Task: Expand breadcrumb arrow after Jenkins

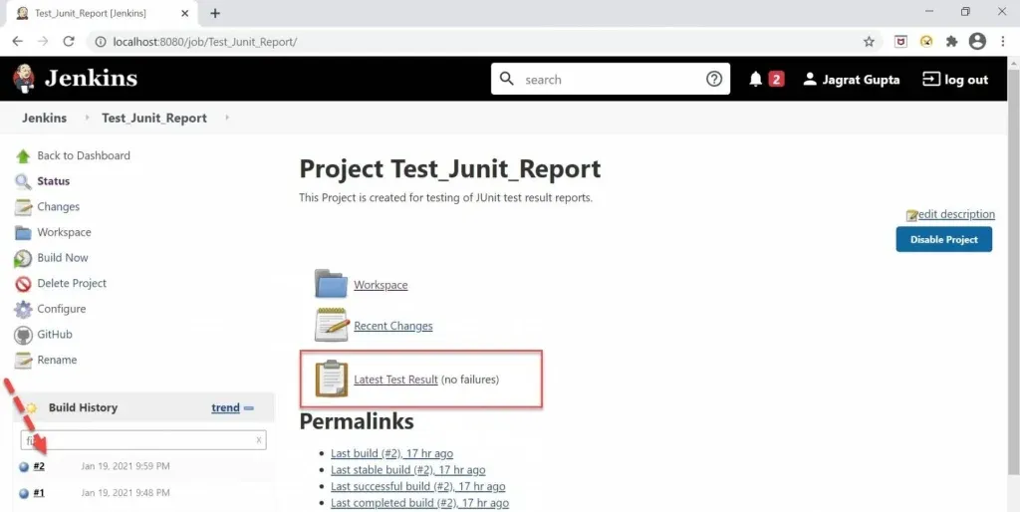Action: pyautogui.click(x=87, y=118)
